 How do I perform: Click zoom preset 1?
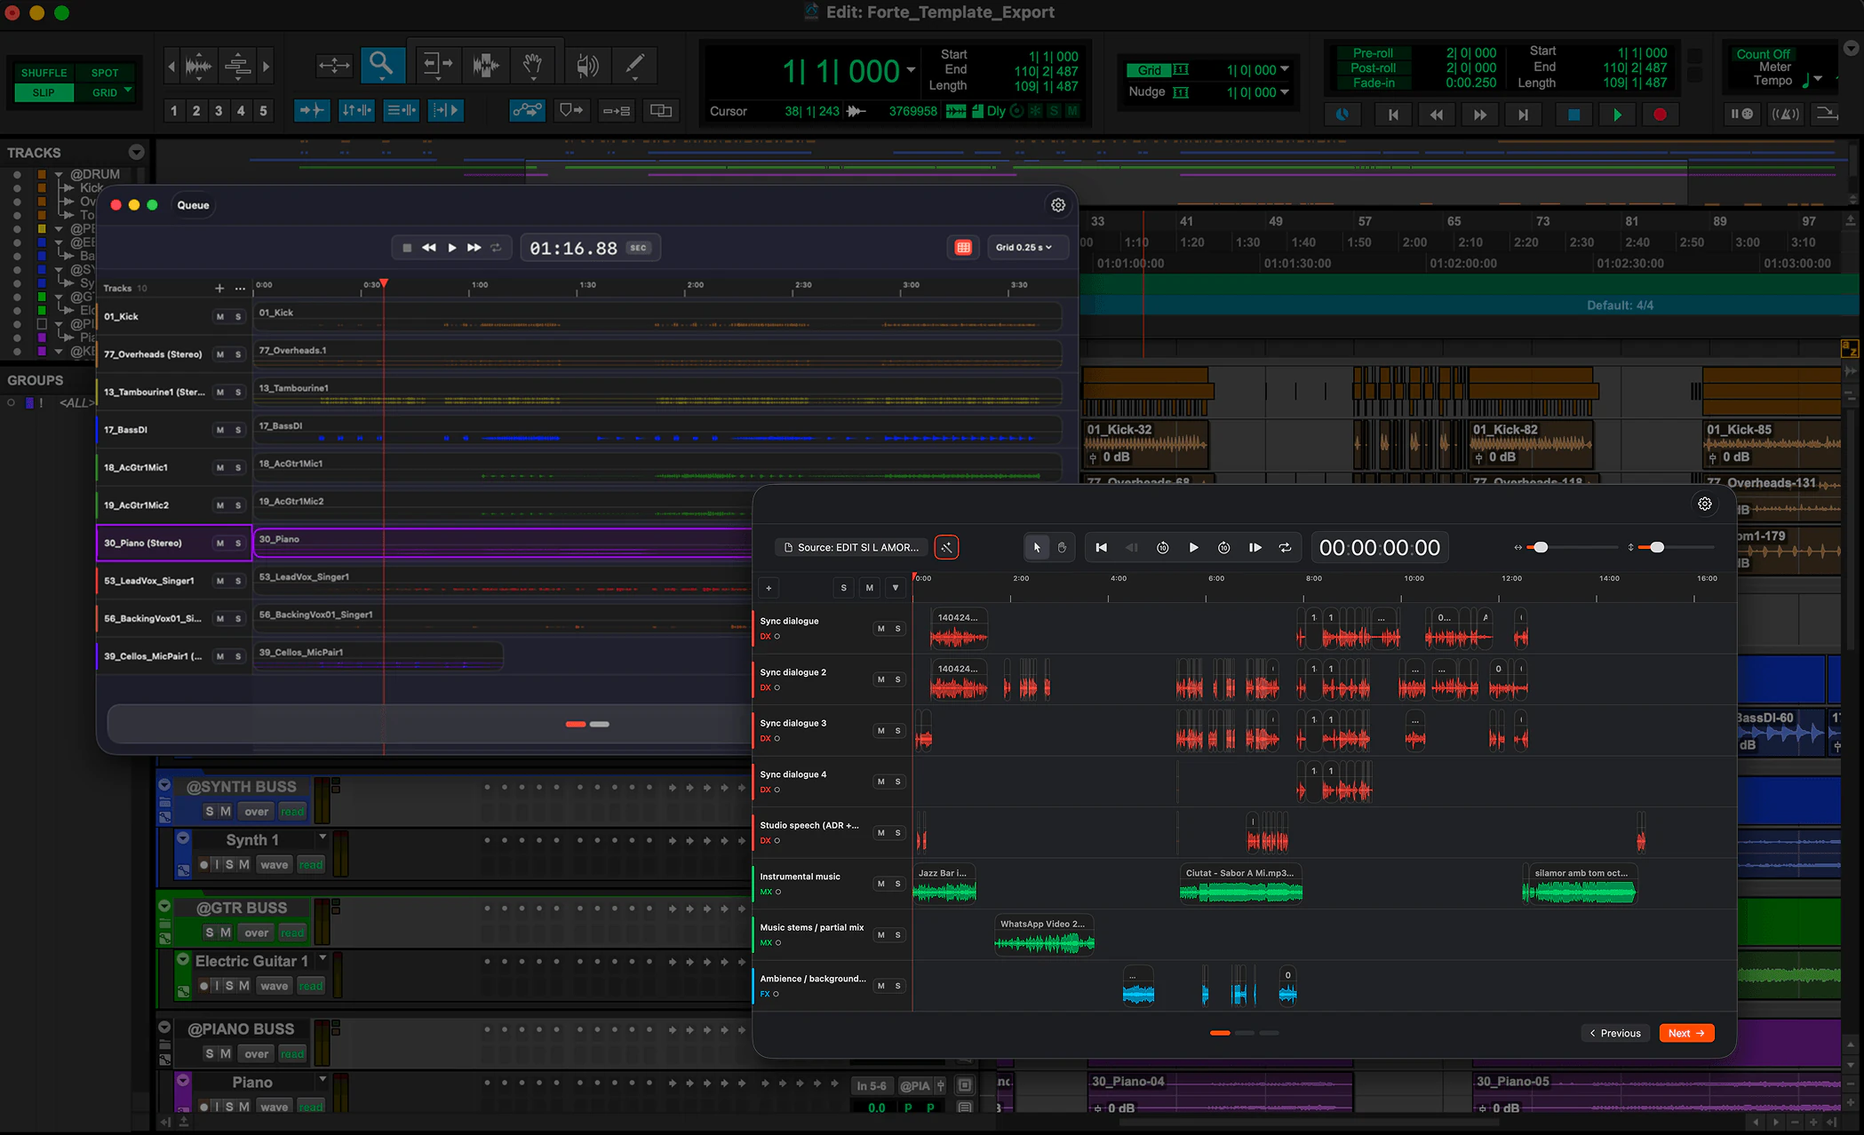point(174,111)
